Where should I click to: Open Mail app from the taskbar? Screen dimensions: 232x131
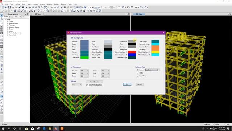point(32,128)
